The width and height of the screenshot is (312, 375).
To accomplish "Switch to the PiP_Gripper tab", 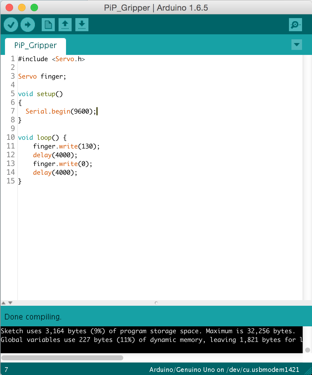I will pyautogui.click(x=35, y=45).
